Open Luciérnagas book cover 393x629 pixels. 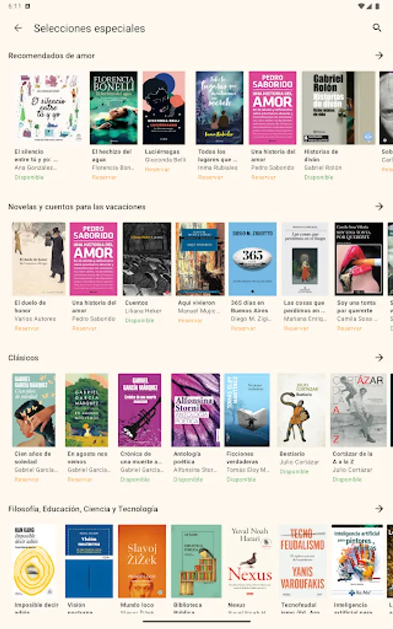click(164, 108)
